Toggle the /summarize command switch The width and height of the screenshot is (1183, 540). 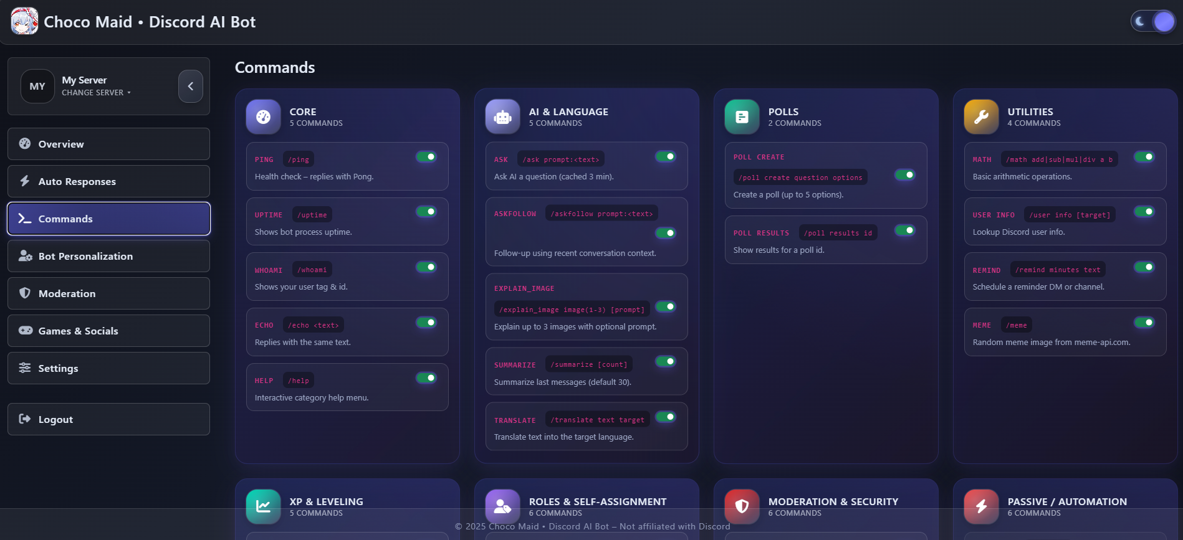pos(666,361)
